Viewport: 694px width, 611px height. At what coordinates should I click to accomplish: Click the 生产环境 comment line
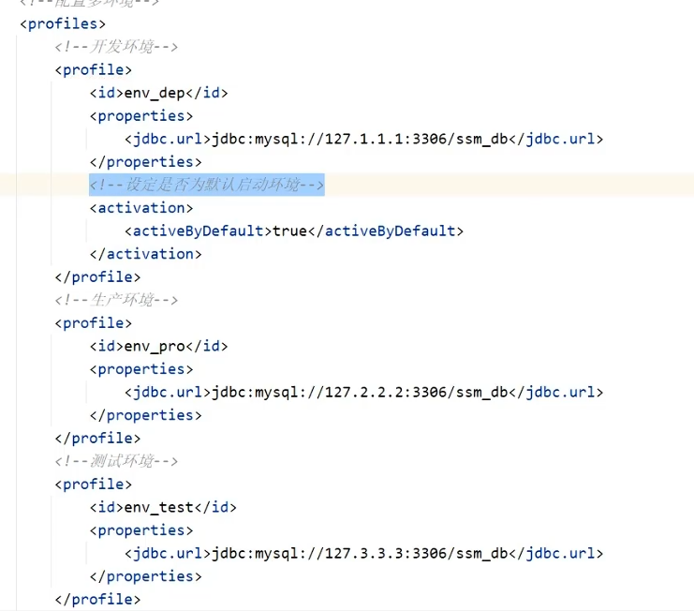(116, 300)
